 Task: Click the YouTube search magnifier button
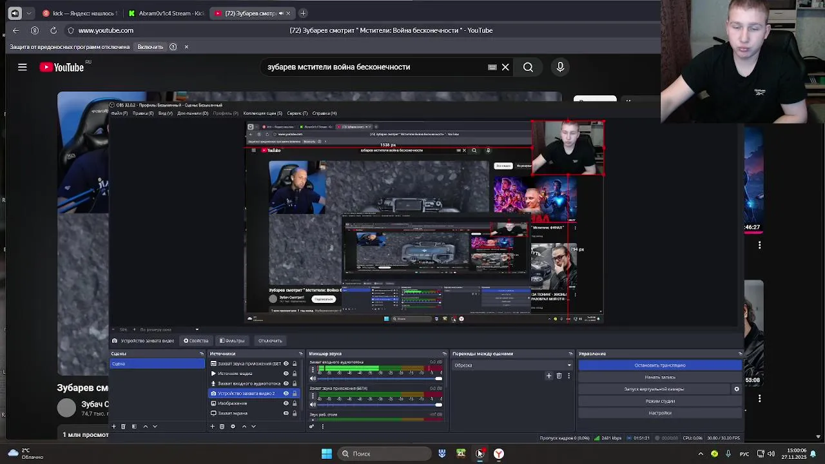coord(528,67)
